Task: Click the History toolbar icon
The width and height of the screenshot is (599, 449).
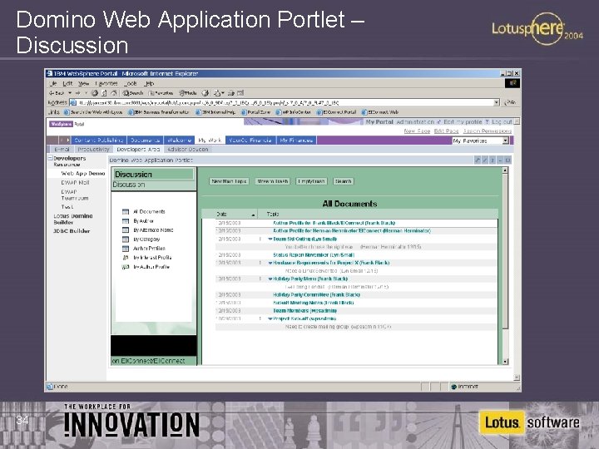Action: point(205,93)
